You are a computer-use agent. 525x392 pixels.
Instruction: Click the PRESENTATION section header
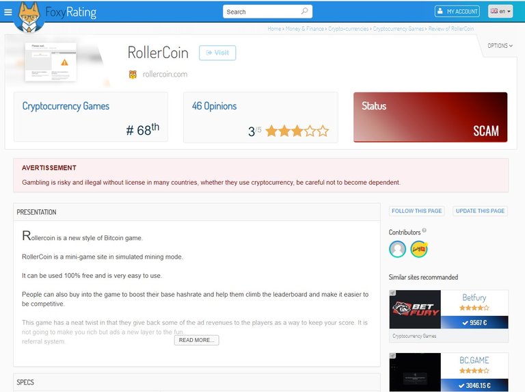[x=197, y=212]
